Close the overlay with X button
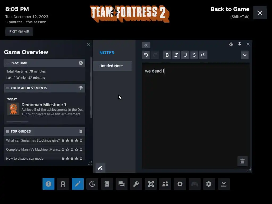 click(x=260, y=13)
